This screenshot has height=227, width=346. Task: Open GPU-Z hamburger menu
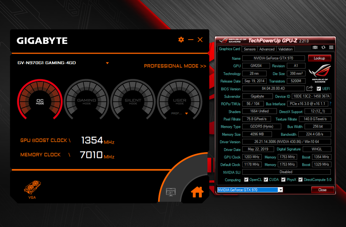tap(331, 47)
